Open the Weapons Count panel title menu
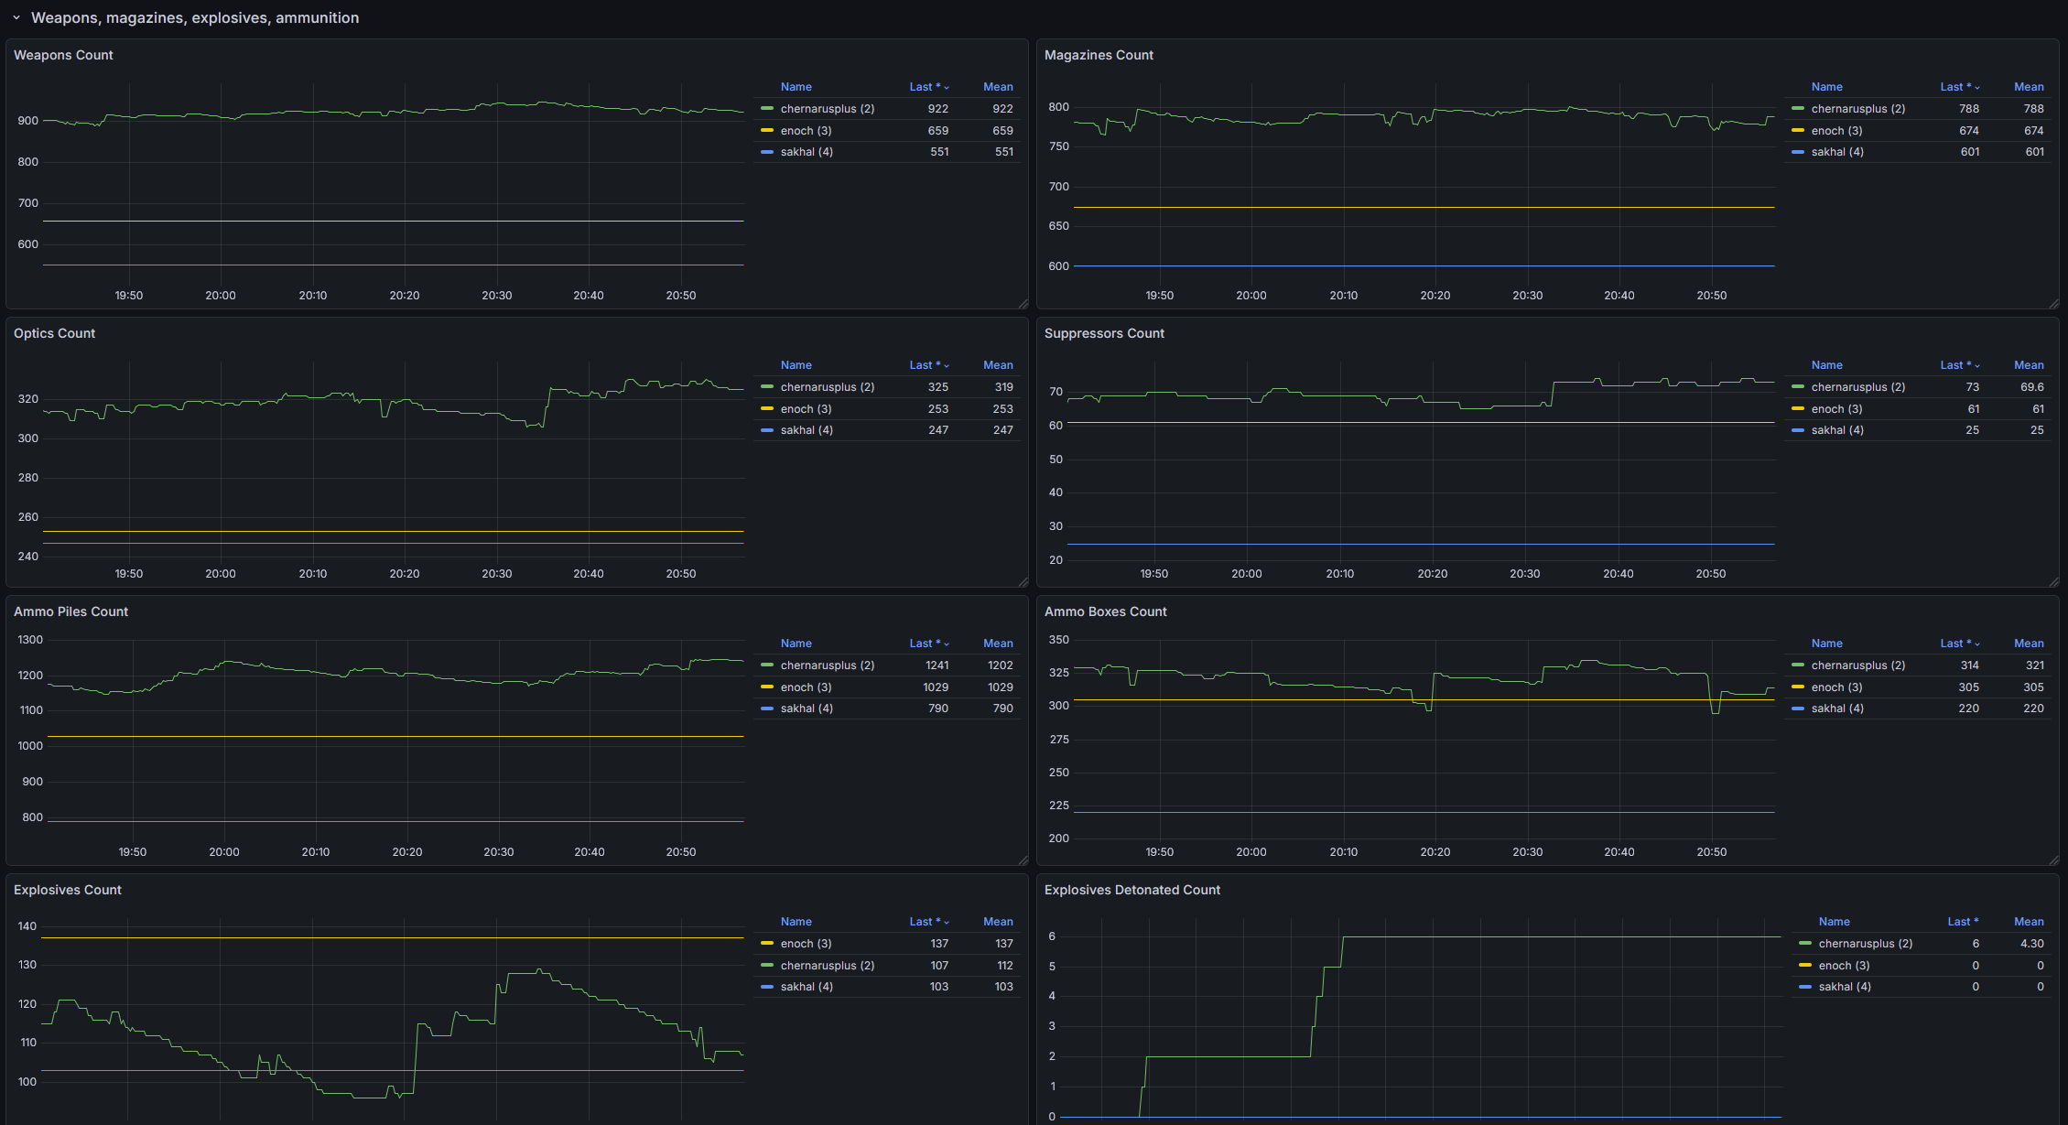This screenshot has width=2068, height=1125. point(63,55)
